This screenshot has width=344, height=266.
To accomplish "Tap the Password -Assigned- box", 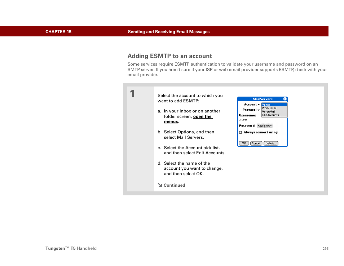I will pos(265,126).
